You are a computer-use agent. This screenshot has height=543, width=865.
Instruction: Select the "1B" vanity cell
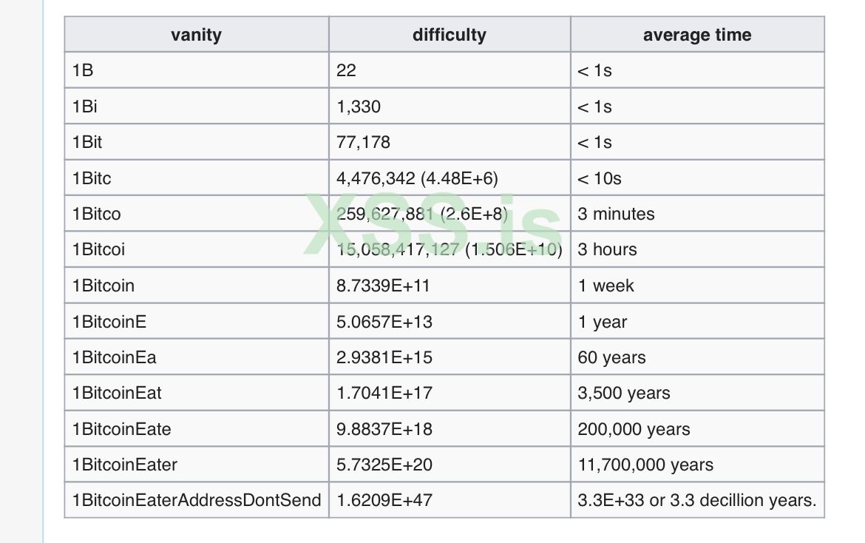pos(83,71)
